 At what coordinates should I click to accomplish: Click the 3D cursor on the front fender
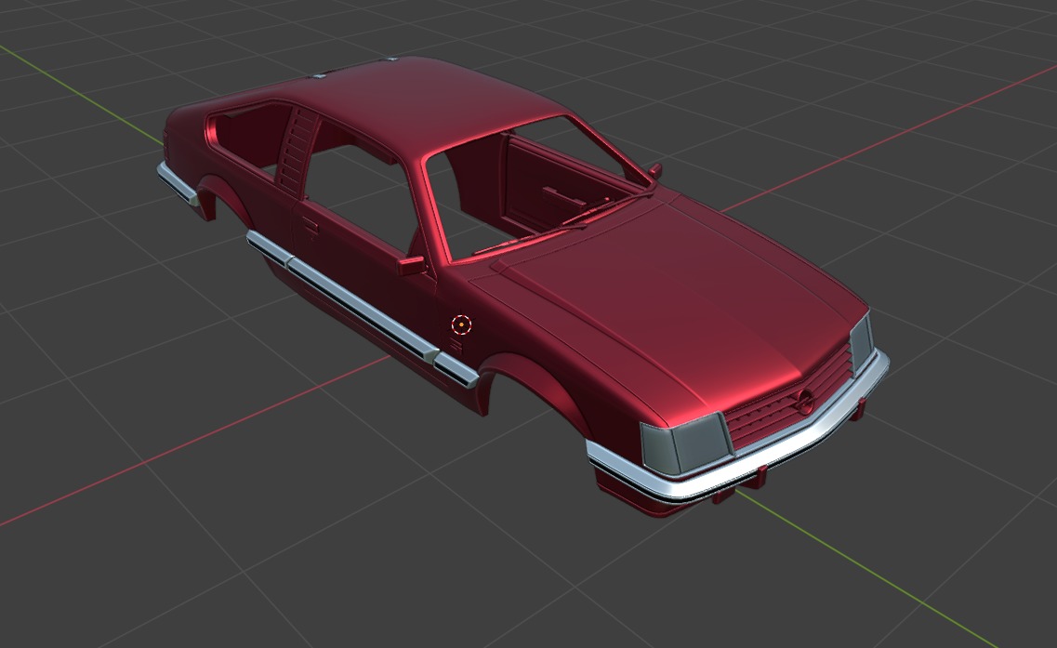click(x=461, y=324)
